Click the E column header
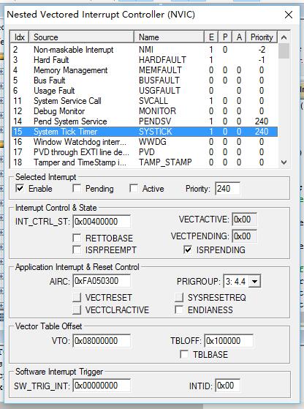 click(211, 37)
